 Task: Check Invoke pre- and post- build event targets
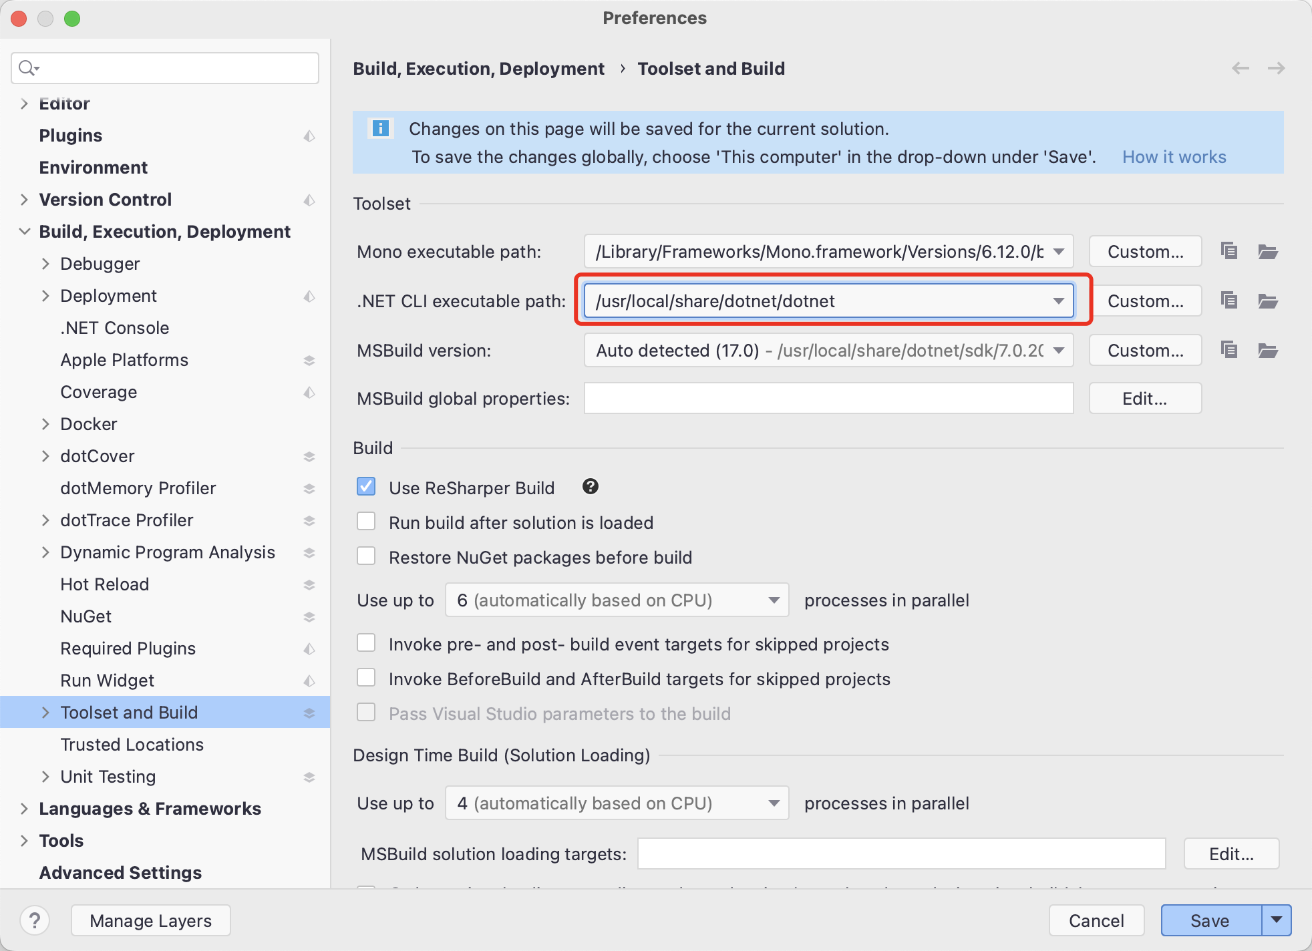[x=366, y=642]
